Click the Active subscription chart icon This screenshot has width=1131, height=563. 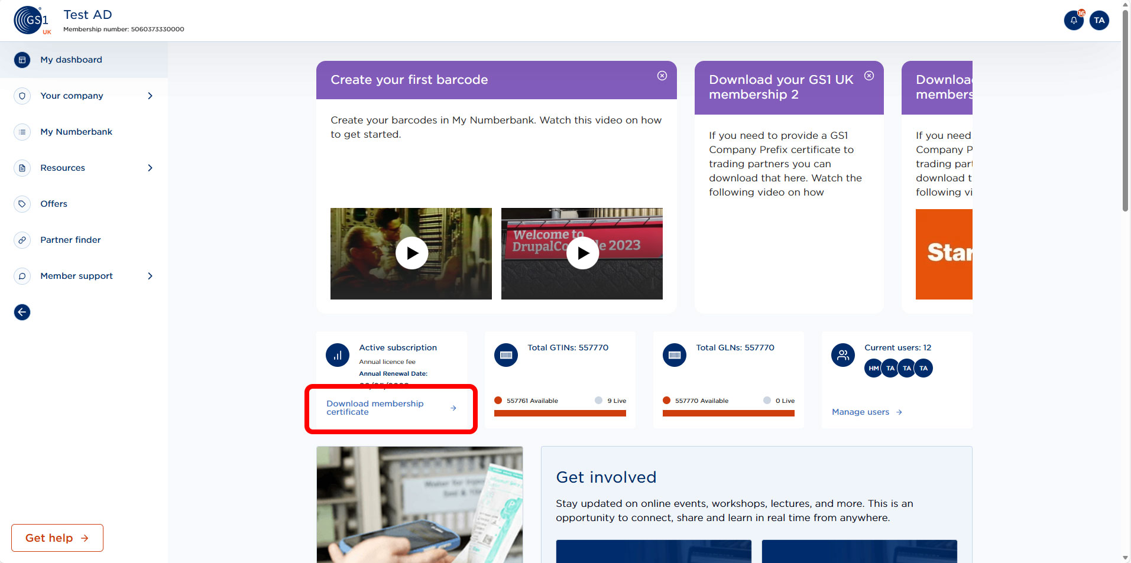tap(337, 355)
